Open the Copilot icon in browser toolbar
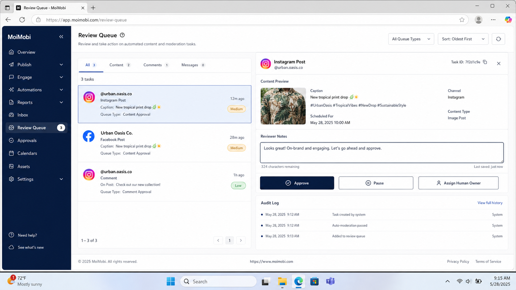Screen dimensions: 516x290 508,20
